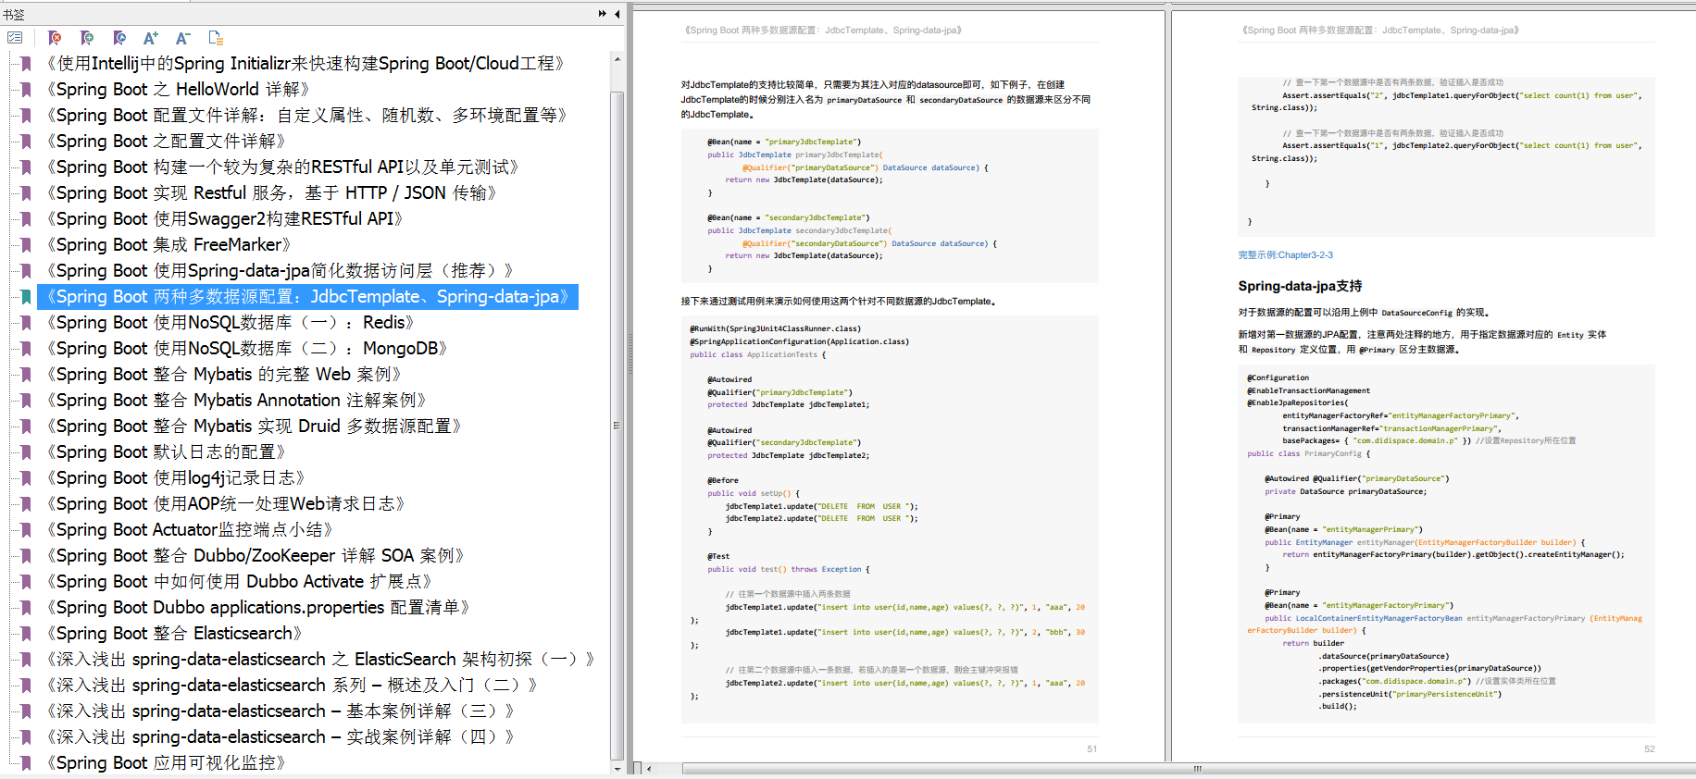Click bookmark icon beside Spring Boot 整合 Elasticsearch

pyautogui.click(x=26, y=634)
